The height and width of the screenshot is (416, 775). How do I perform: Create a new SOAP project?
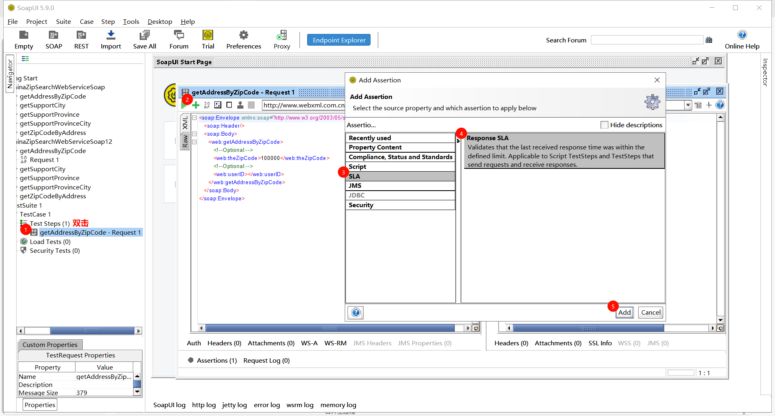(x=54, y=40)
